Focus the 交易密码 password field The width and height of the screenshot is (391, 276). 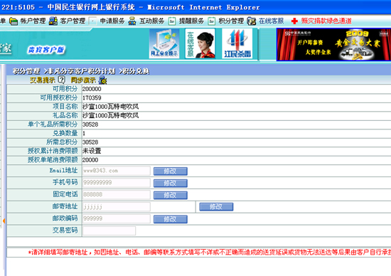tap(109, 231)
